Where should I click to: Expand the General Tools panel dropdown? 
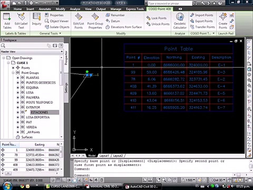pos(50,34)
